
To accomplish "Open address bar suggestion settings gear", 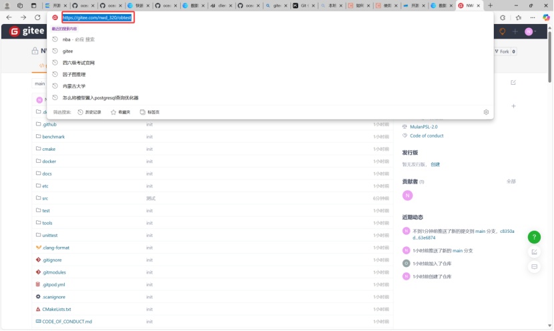I will click(x=486, y=112).
